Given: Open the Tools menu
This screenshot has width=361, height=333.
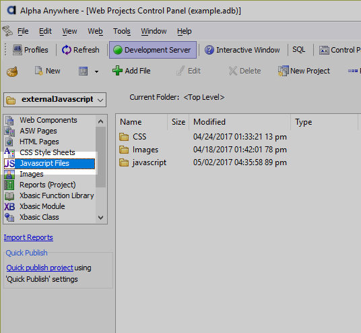Looking at the screenshot, I should coord(122,31).
